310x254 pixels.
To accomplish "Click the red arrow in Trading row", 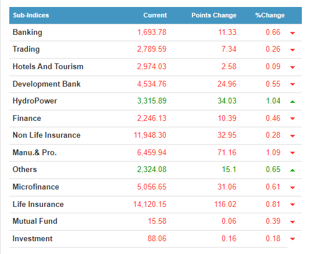I will (293, 50).
